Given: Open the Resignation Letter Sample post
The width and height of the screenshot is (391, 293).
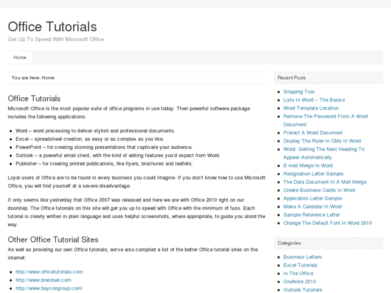Looking at the screenshot, I should [x=313, y=174].
